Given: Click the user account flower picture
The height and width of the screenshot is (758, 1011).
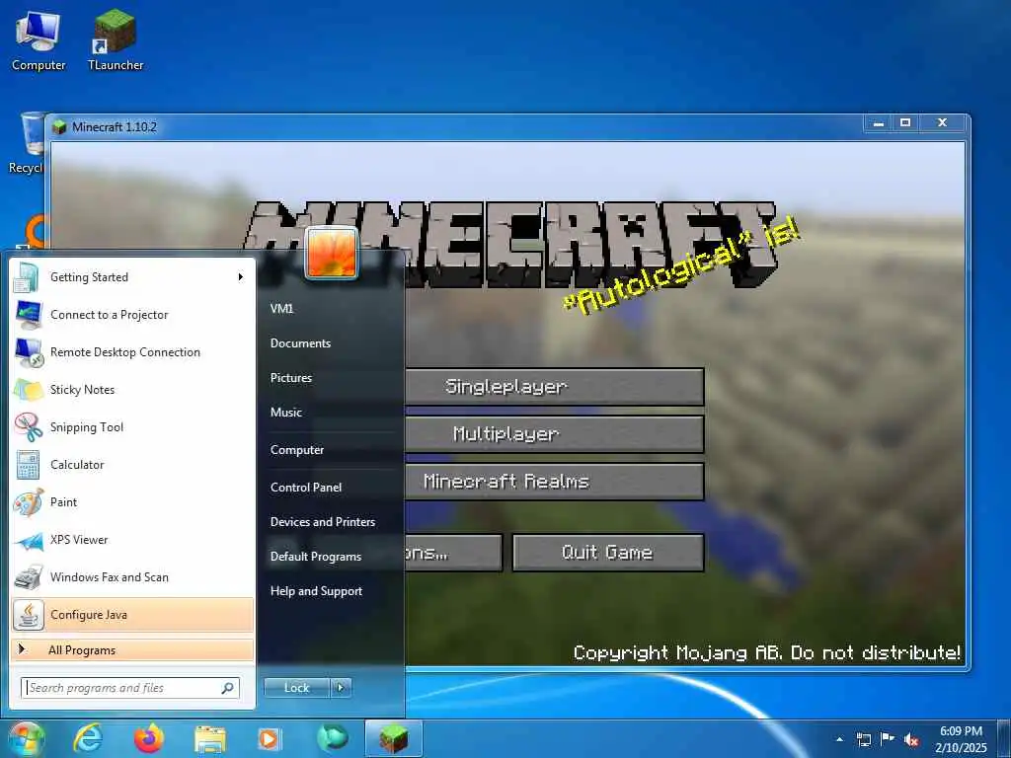Looking at the screenshot, I should pos(332,254).
